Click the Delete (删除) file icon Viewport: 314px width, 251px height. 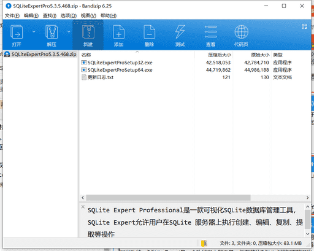150,32
